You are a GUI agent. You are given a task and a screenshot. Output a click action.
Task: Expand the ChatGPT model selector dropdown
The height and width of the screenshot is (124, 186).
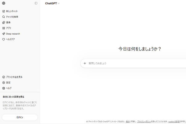[x=52, y=3]
